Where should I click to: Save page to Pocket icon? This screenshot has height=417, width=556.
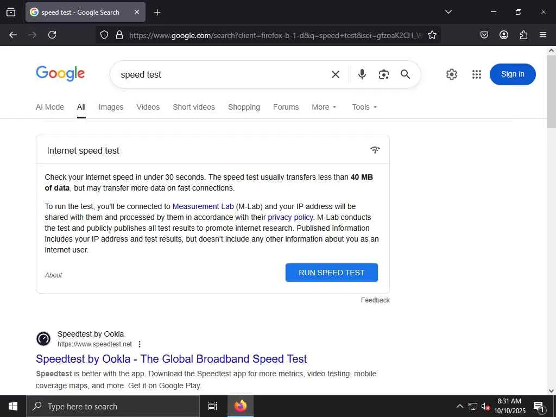(484, 35)
